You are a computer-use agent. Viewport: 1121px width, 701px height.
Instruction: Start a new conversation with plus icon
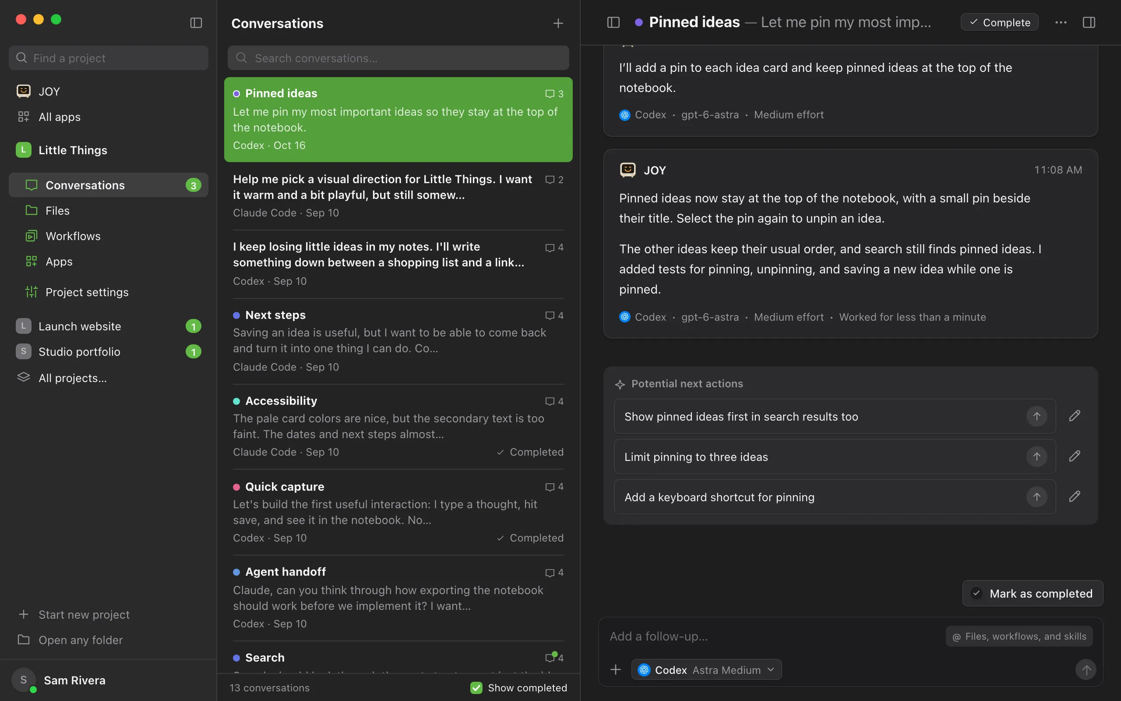coord(558,23)
